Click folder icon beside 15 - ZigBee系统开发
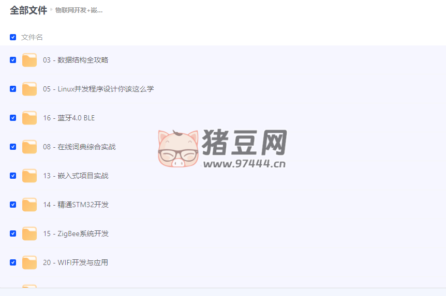The height and width of the screenshot is (296, 446). pos(29,233)
